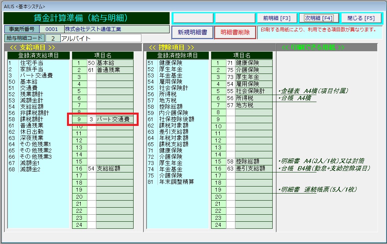Click the highlighted パート交通費 row 9 cell

[114, 119]
